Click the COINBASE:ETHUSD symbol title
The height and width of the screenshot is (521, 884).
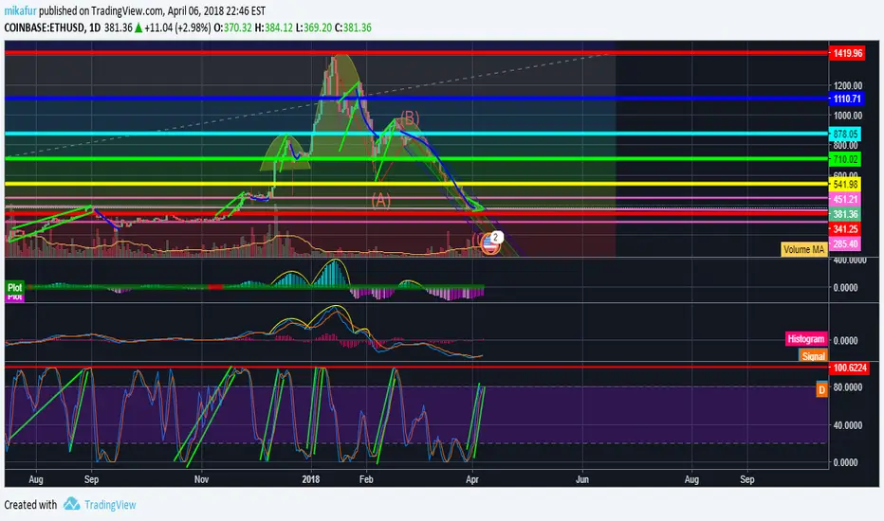click(x=45, y=27)
